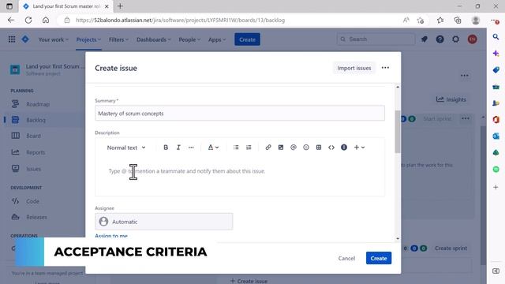Image resolution: width=505 pixels, height=284 pixels.
Task: Open the emoji picker
Action: point(306,148)
